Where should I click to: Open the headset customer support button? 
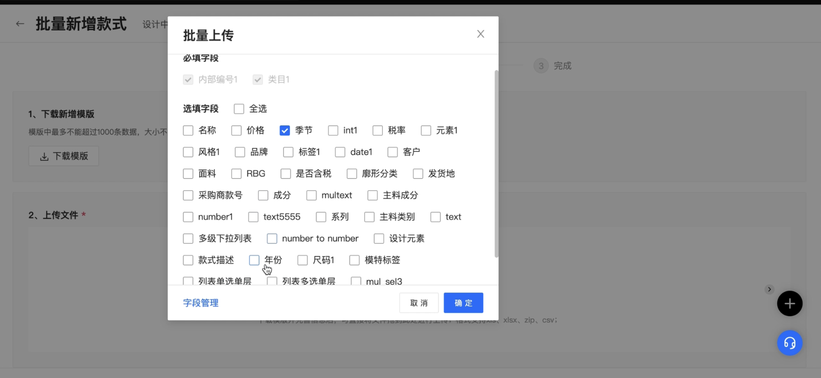789,343
